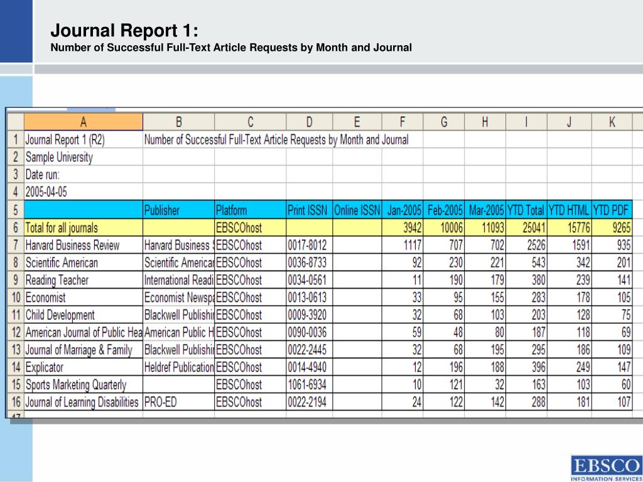The image size is (643, 482).
Task: Click the 'Feb-2005' header cell
Action: click(x=444, y=210)
